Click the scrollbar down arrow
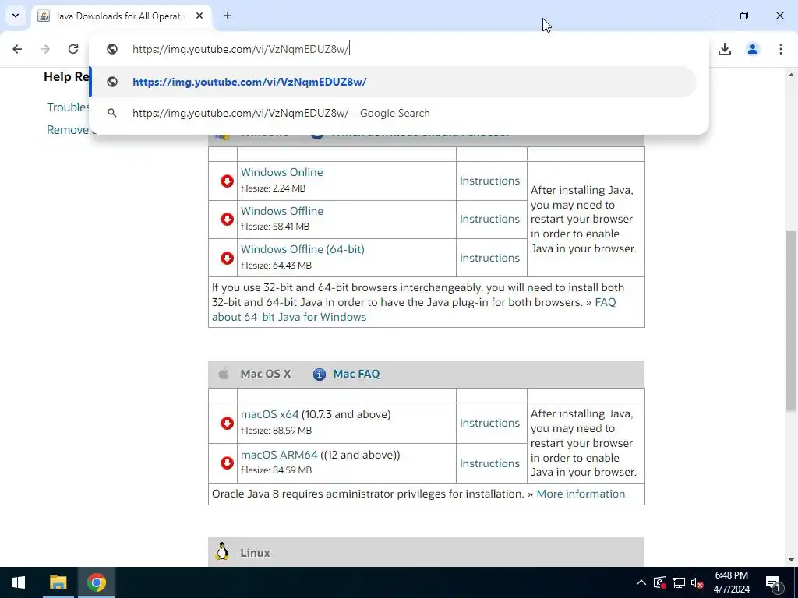Screen dimensions: 798x598 (x=791, y=560)
